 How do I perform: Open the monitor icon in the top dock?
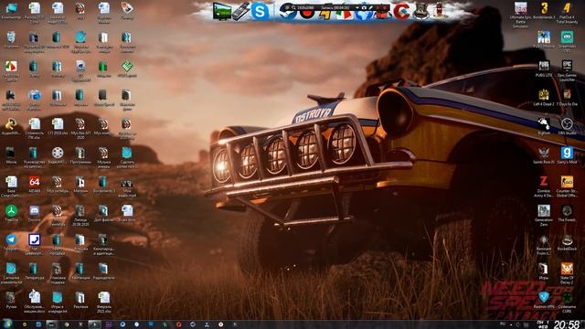[x=221, y=11]
